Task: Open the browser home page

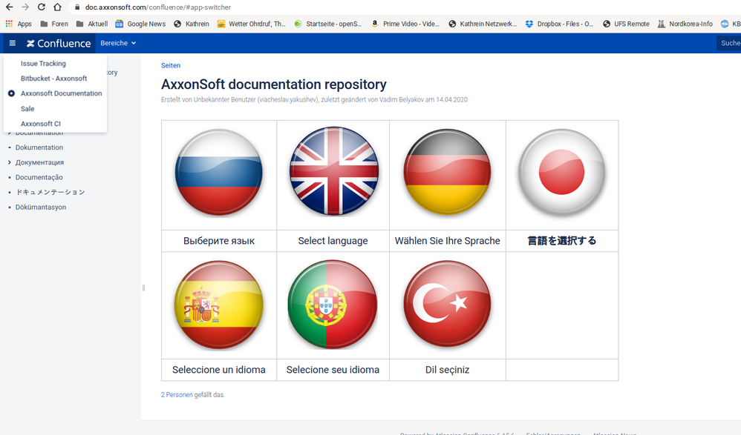Action: coord(57,7)
